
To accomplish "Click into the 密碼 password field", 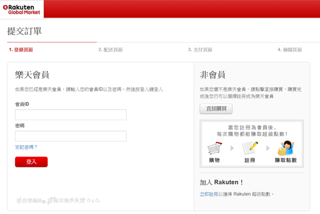I will (70, 136).
